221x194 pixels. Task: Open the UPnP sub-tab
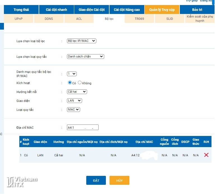18,19
